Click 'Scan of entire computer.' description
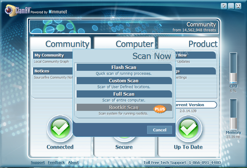 124,100
